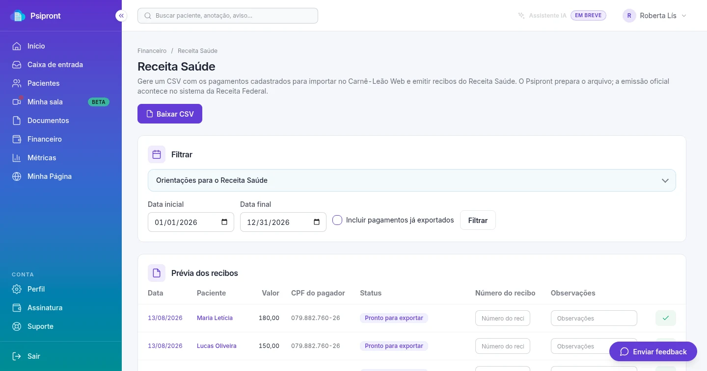Click the logout arrow icon beside Sair
Viewport: 707px width, 371px height.
pos(17,356)
